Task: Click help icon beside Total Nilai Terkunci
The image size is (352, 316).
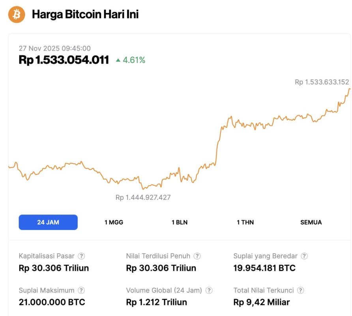Action: (301, 290)
